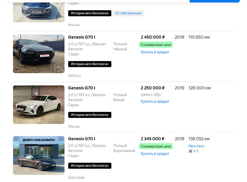Click 'Справедливая цена' badge under 2 345 000 ₽
247x182 pixels.
pos(156,146)
